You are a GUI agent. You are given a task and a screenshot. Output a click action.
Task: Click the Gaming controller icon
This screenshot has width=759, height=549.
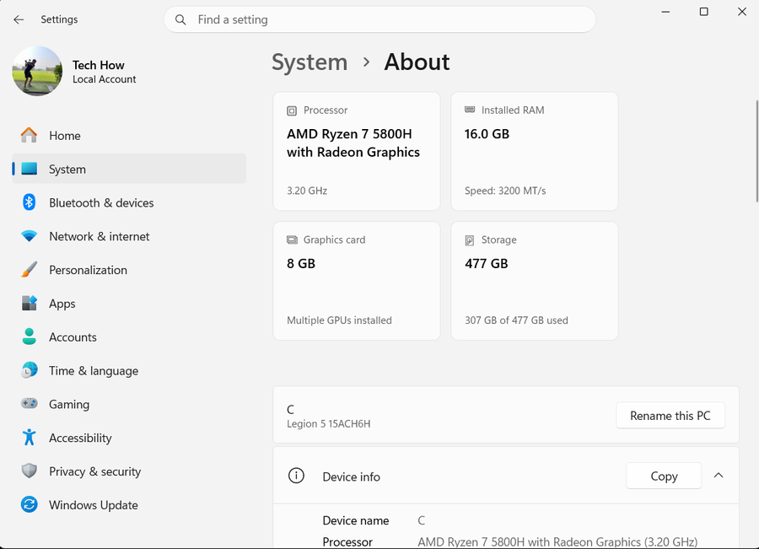[x=29, y=403]
